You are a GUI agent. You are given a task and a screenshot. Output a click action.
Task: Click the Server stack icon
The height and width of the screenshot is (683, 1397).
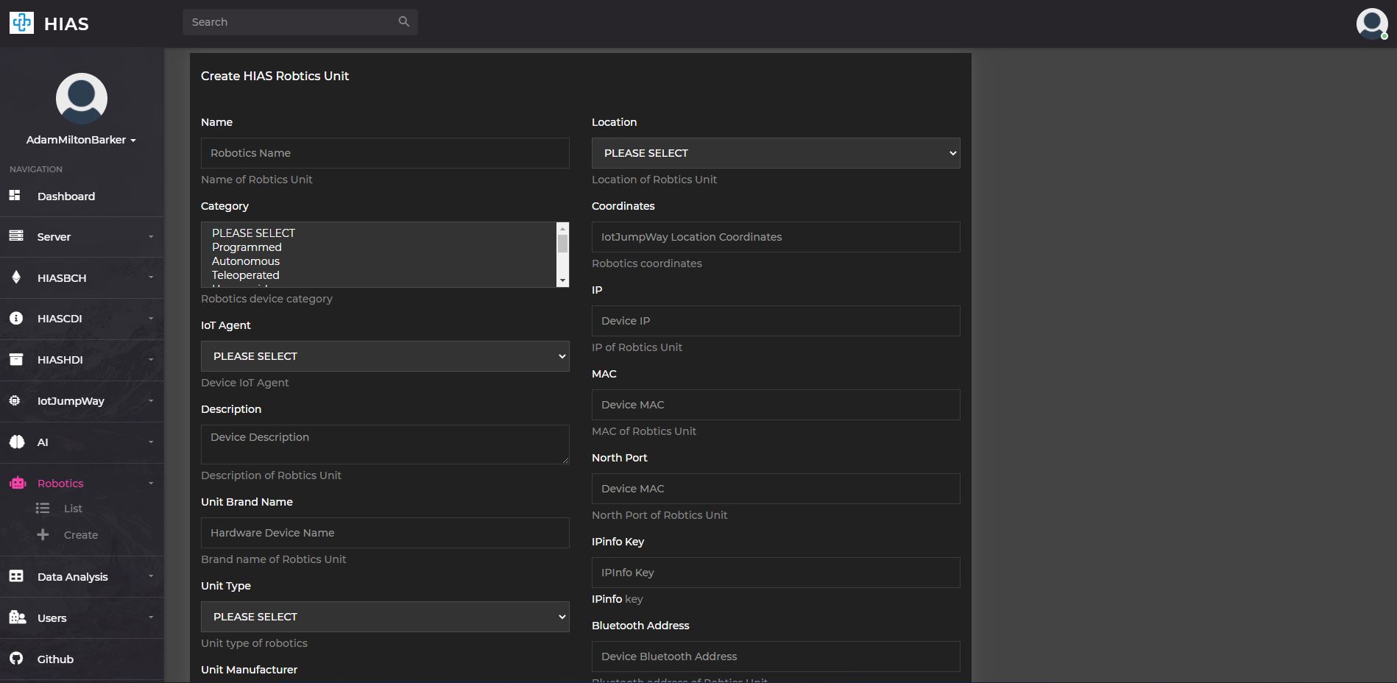point(16,236)
